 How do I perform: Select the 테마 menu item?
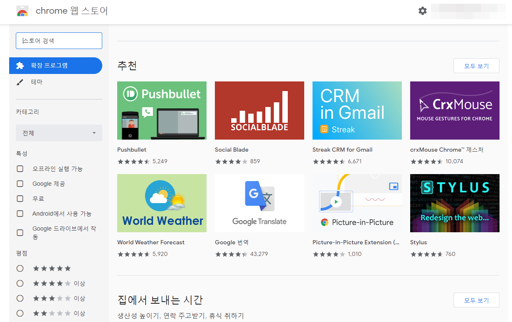coord(56,82)
